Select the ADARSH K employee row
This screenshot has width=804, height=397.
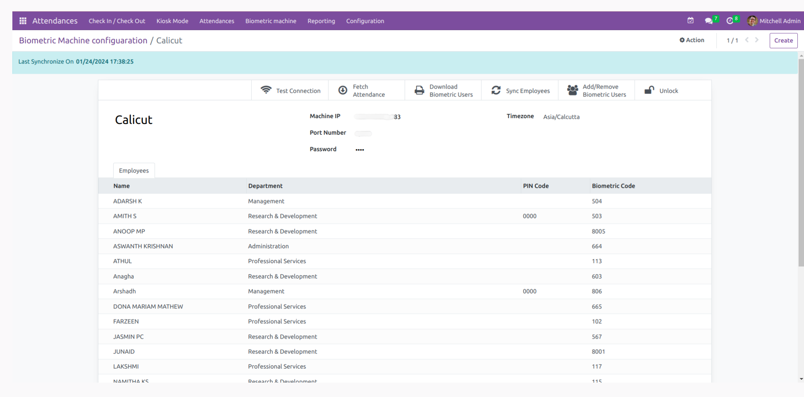pos(405,201)
